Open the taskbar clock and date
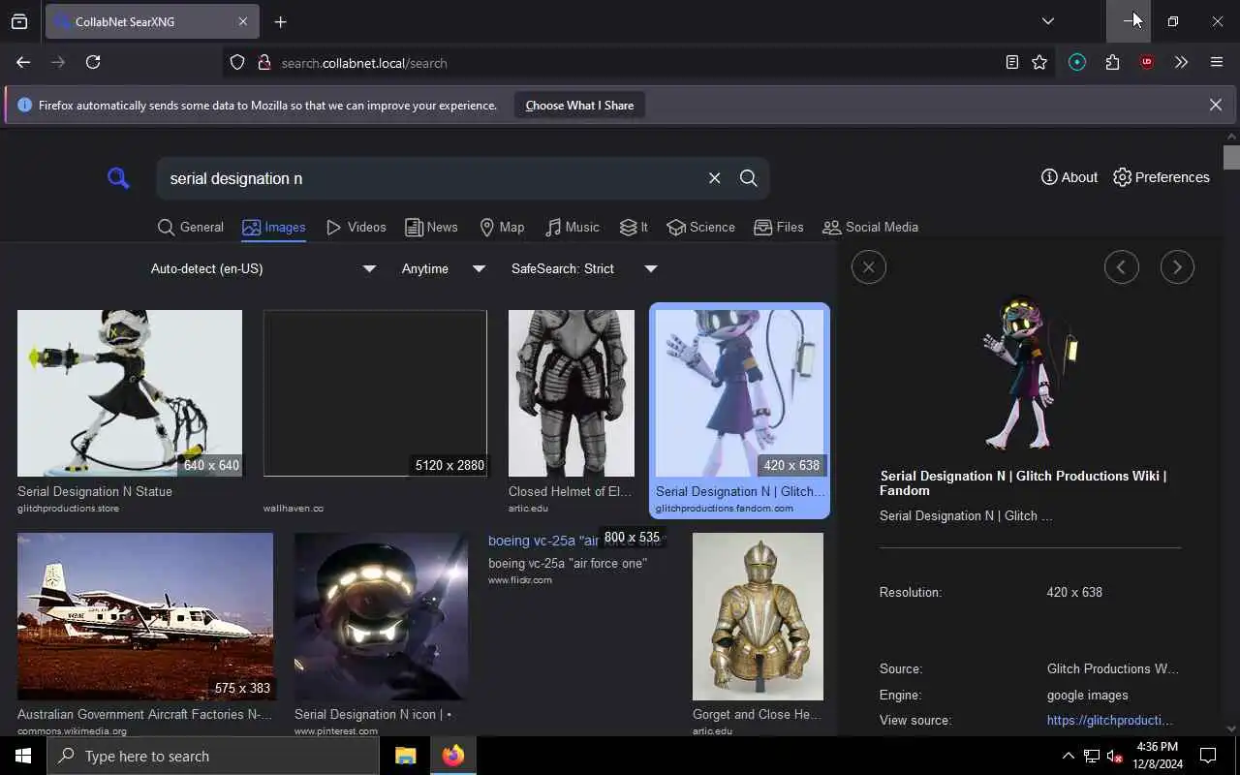Viewport: 1240px width, 775px height. click(x=1157, y=756)
